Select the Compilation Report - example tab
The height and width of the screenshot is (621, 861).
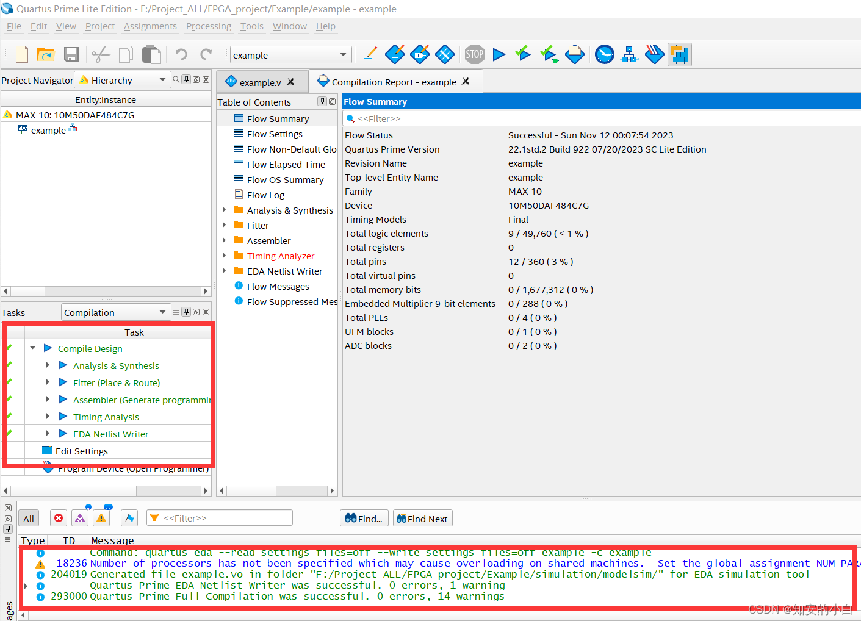click(394, 82)
